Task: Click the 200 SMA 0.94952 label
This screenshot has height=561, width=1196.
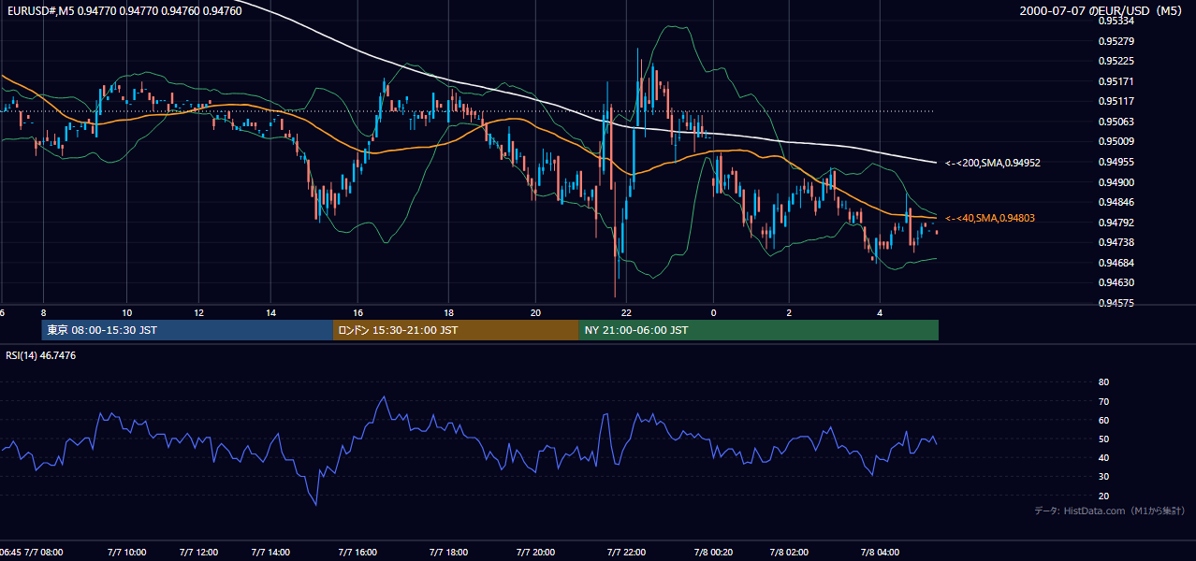Action: (x=993, y=163)
